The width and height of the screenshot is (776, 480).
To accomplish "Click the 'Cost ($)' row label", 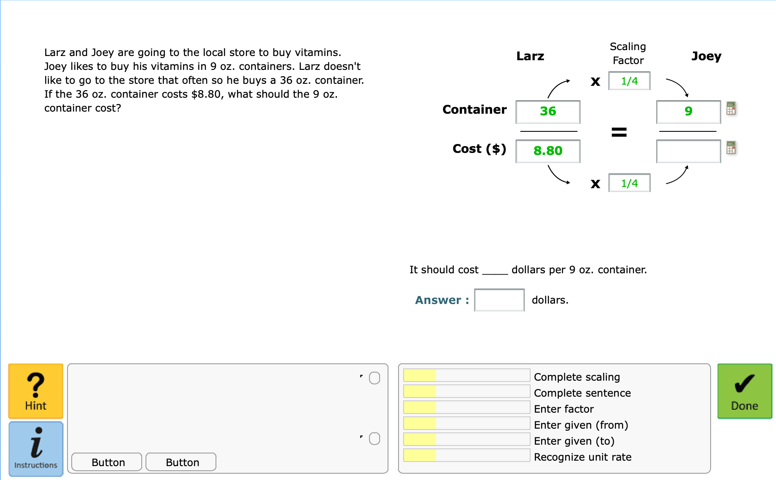I will pyautogui.click(x=480, y=149).
